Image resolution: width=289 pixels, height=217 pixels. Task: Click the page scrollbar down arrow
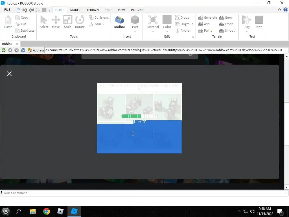tap(286, 187)
